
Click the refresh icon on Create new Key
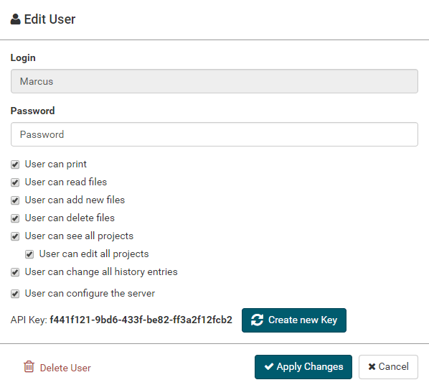257,320
